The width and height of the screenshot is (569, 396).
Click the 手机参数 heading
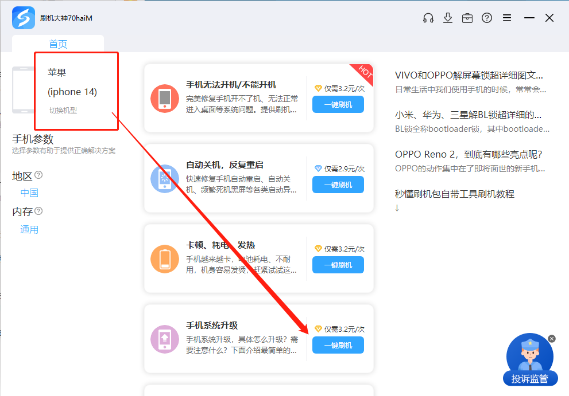[x=33, y=139]
